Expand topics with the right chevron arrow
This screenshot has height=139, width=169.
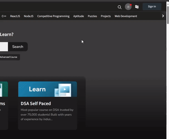(x=163, y=16)
